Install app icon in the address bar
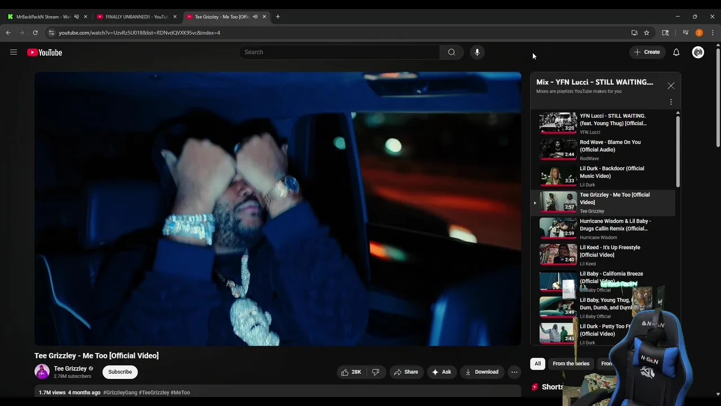Screen dimensions: 721x406 click(x=634, y=33)
